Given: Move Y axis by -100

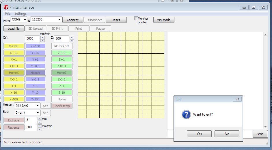Looking at the screenshot, I should pyautogui.click(x=36, y=99).
